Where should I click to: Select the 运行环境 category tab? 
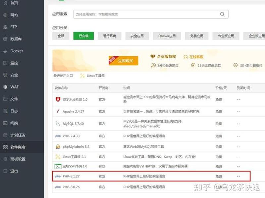[110, 36]
